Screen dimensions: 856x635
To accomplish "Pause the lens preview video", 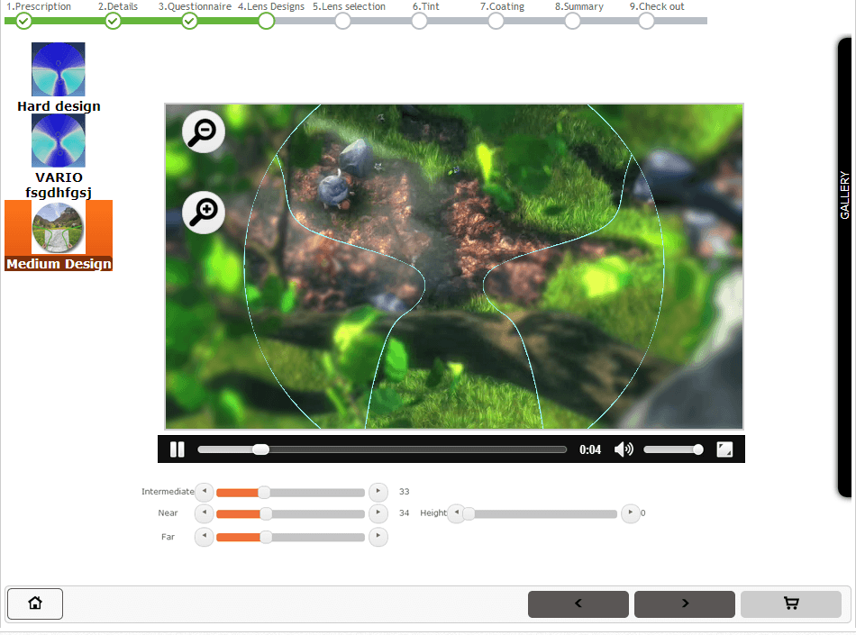I will click(x=178, y=449).
